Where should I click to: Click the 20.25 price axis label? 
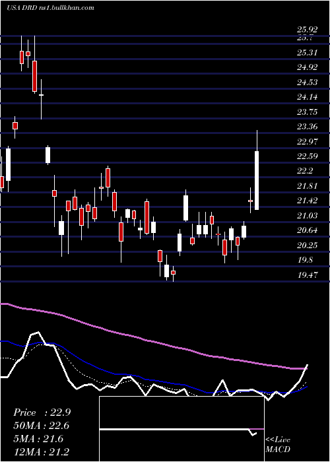point(308,245)
